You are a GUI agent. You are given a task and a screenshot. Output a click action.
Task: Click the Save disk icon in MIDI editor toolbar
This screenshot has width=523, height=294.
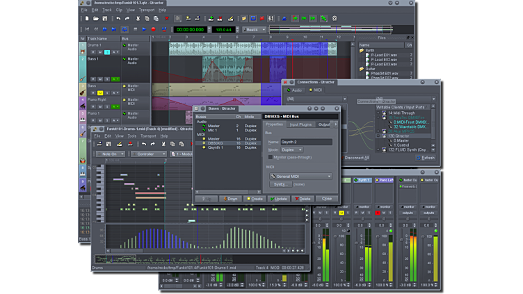(108, 144)
